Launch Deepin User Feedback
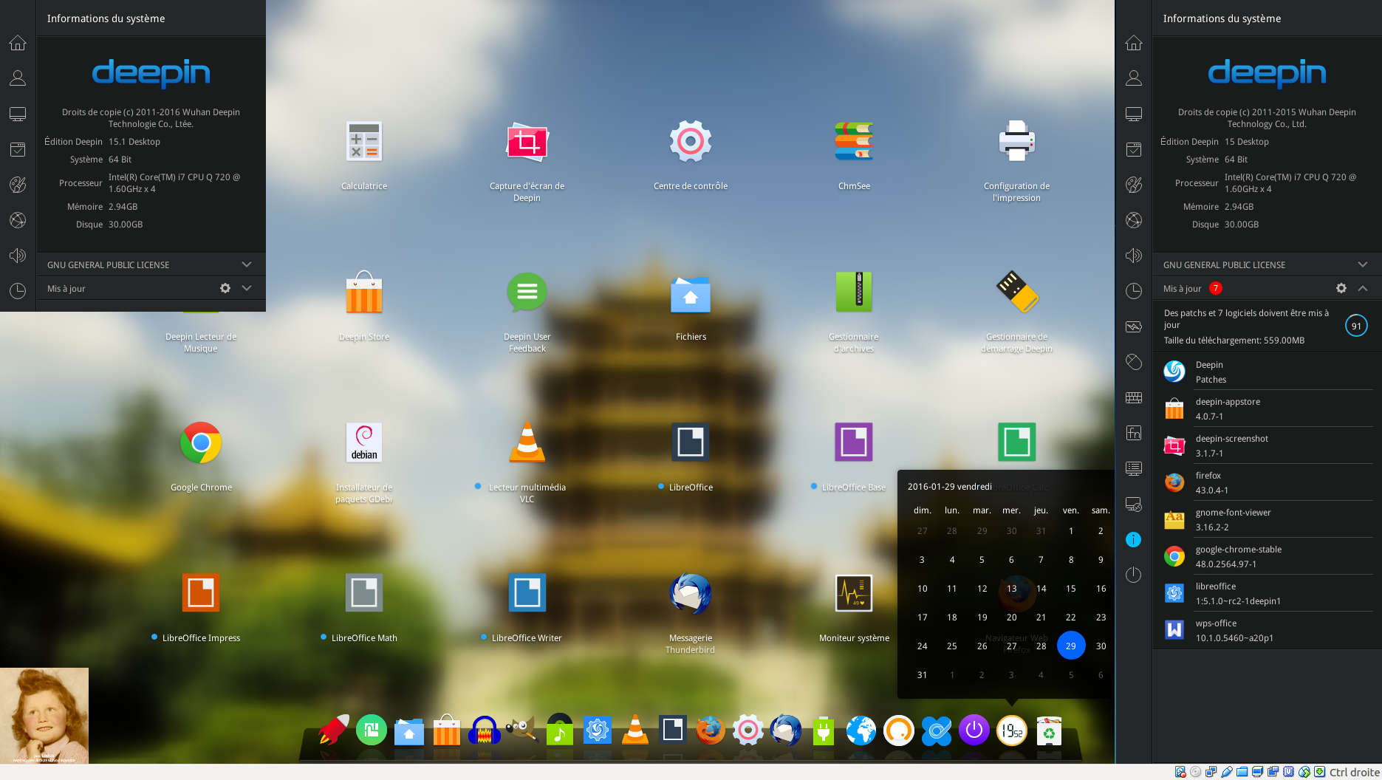1382x780 pixels. point(527,292)
